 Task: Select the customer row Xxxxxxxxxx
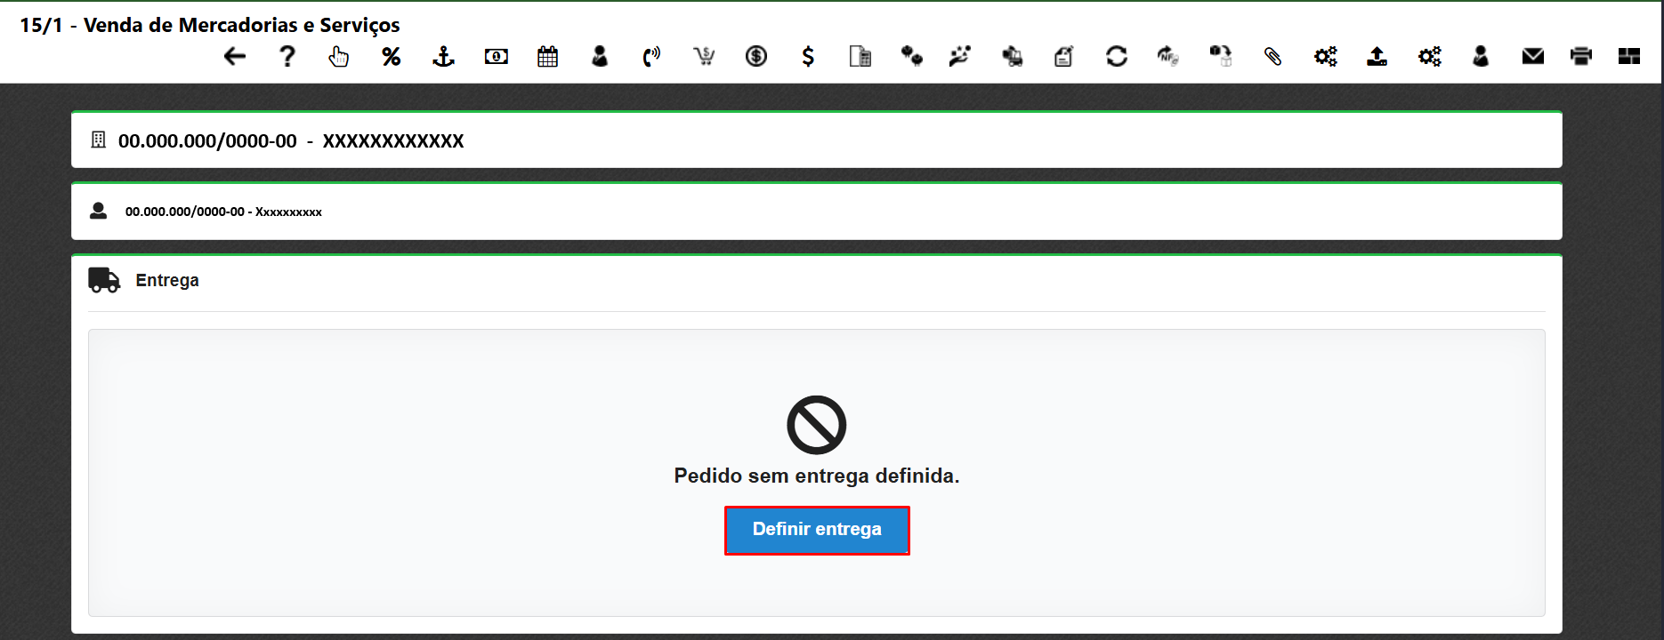(x=816, y=212)
